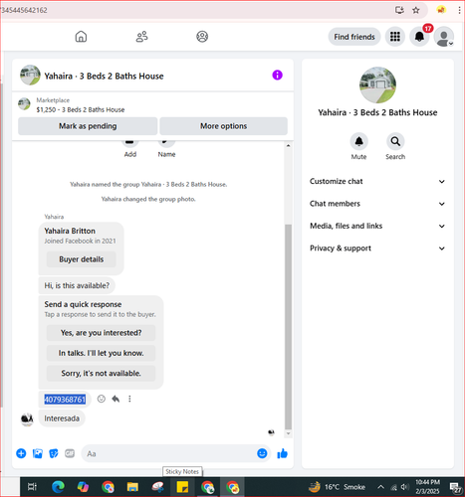Attach a photo using the image icon
This screenshot has height=497, width=465.
(x=38, y=453)
